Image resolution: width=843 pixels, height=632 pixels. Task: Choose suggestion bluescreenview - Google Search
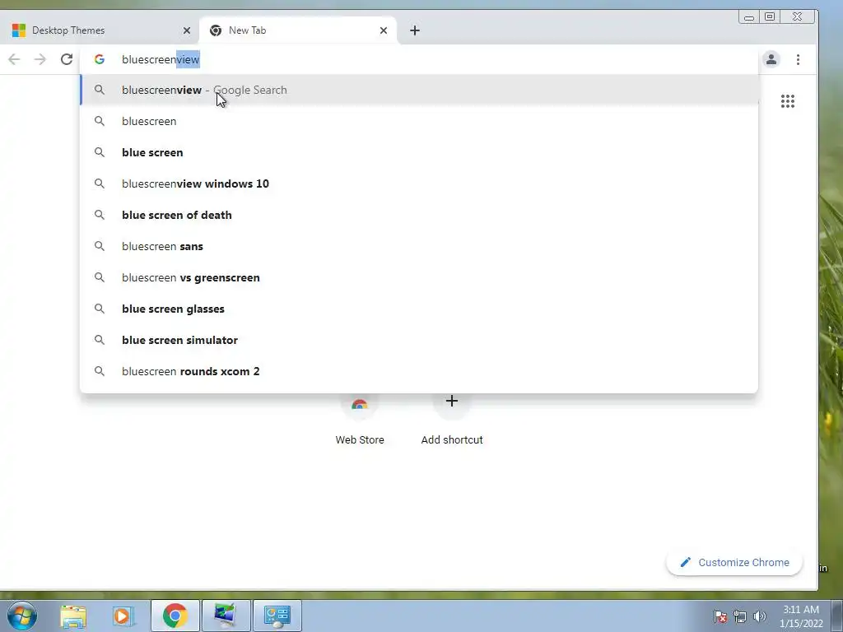click(x=419, y=90)
